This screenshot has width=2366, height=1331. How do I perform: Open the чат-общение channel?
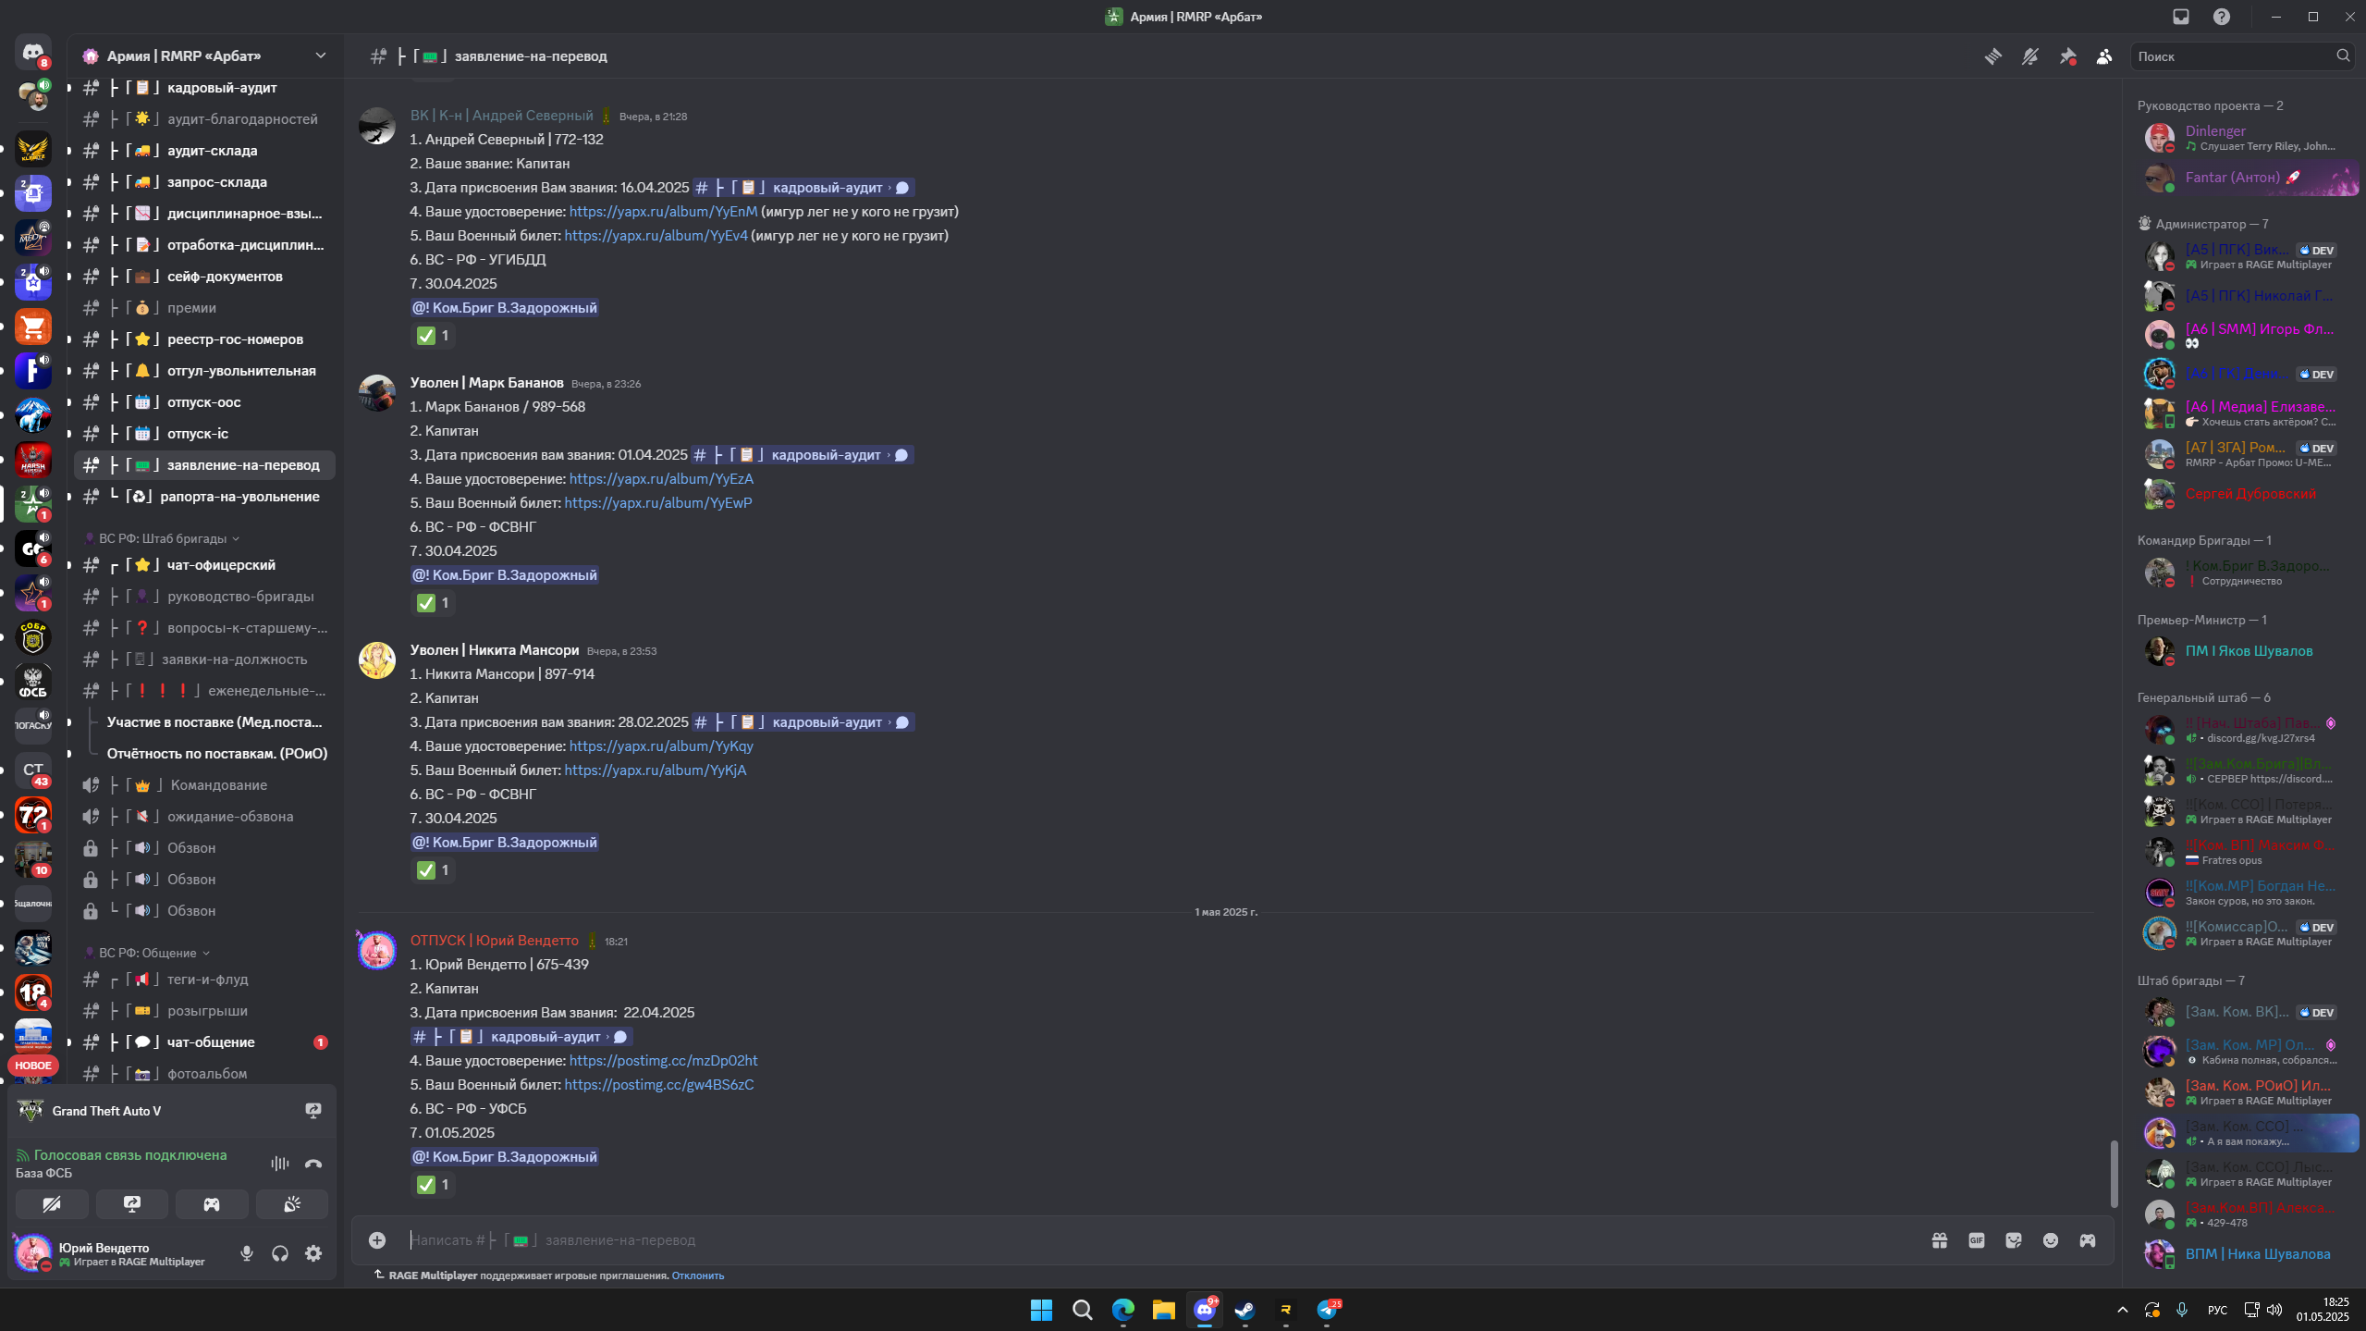click(204, 1042)
